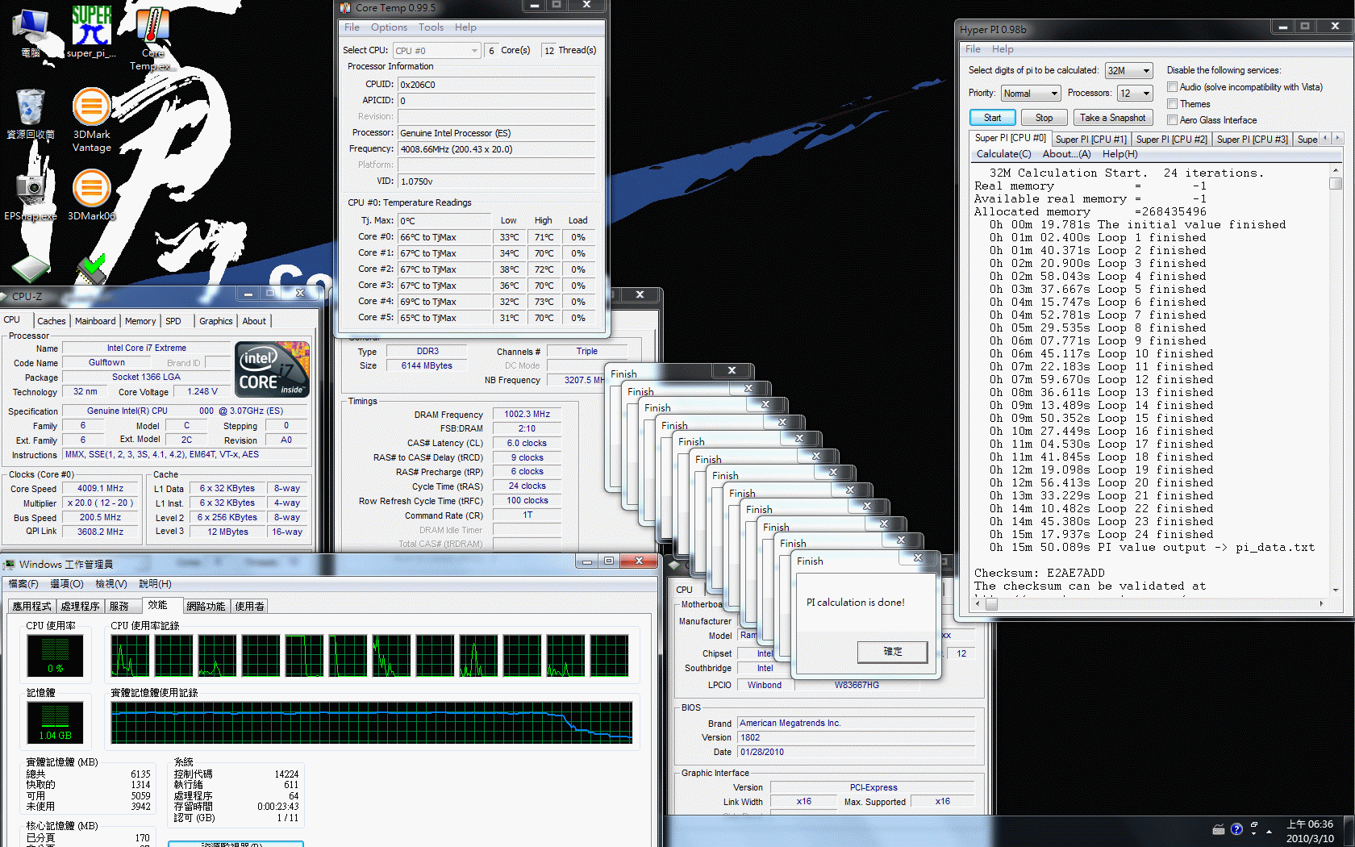Open the Core Temp.exe thermometer desktop icon
This screenshot has width=1355, height=847.
[x=152, y=39]
